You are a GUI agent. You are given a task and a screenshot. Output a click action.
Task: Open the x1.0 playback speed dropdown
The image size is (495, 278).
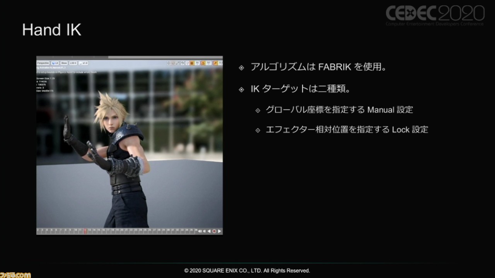tap(84, 63)
